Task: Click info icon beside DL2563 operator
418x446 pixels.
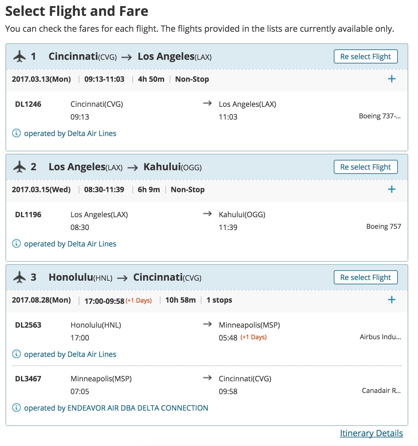Action: click(16, 354)
